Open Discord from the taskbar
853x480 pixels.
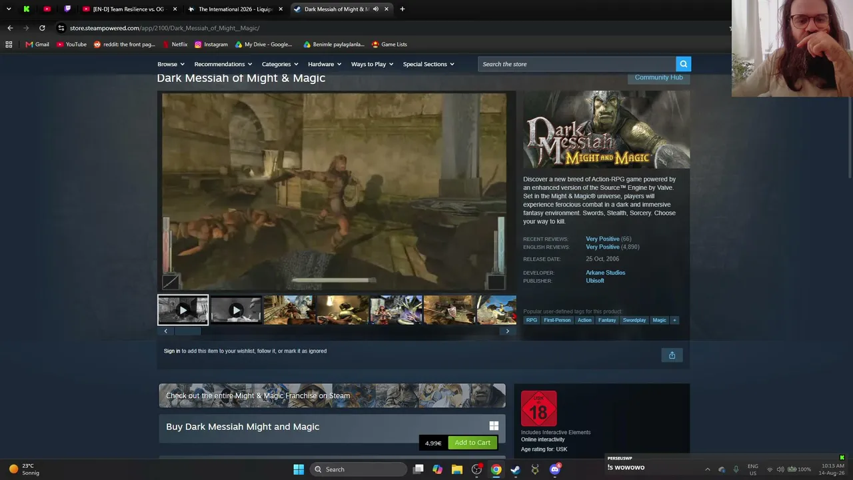click(554, 469)
